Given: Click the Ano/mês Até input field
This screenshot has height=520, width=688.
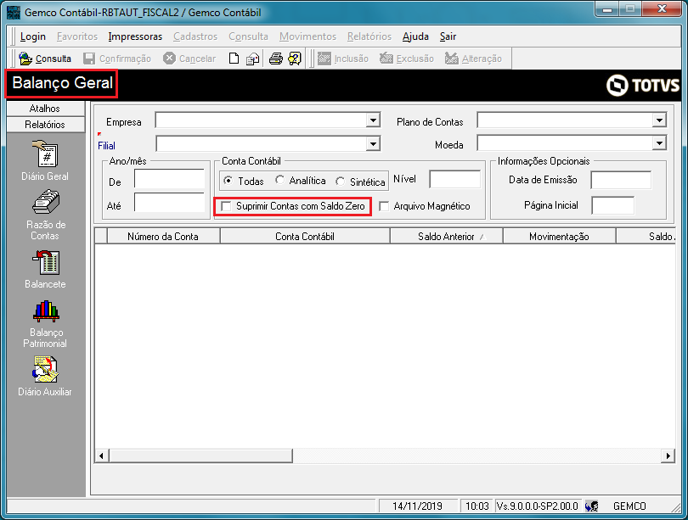Looking at the screenshot, I should [169, 203].
